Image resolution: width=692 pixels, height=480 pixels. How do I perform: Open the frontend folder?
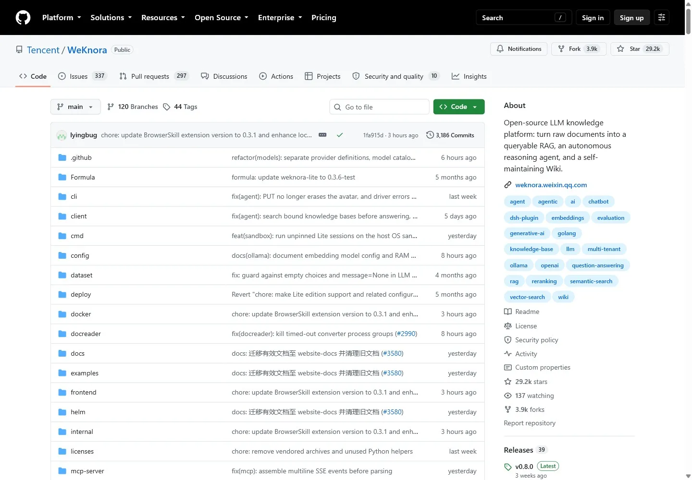84,392
